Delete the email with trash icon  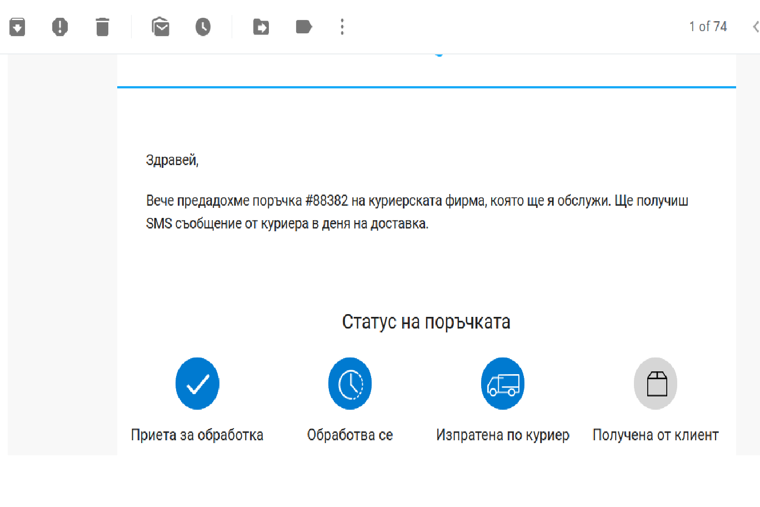coord(102,27)
